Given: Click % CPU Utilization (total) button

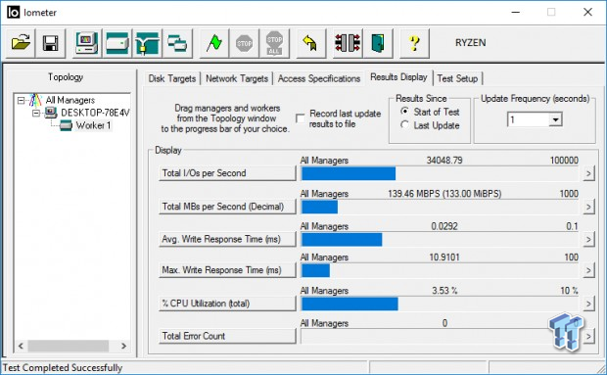Looking at the screenshot, I should click(227, 304).
